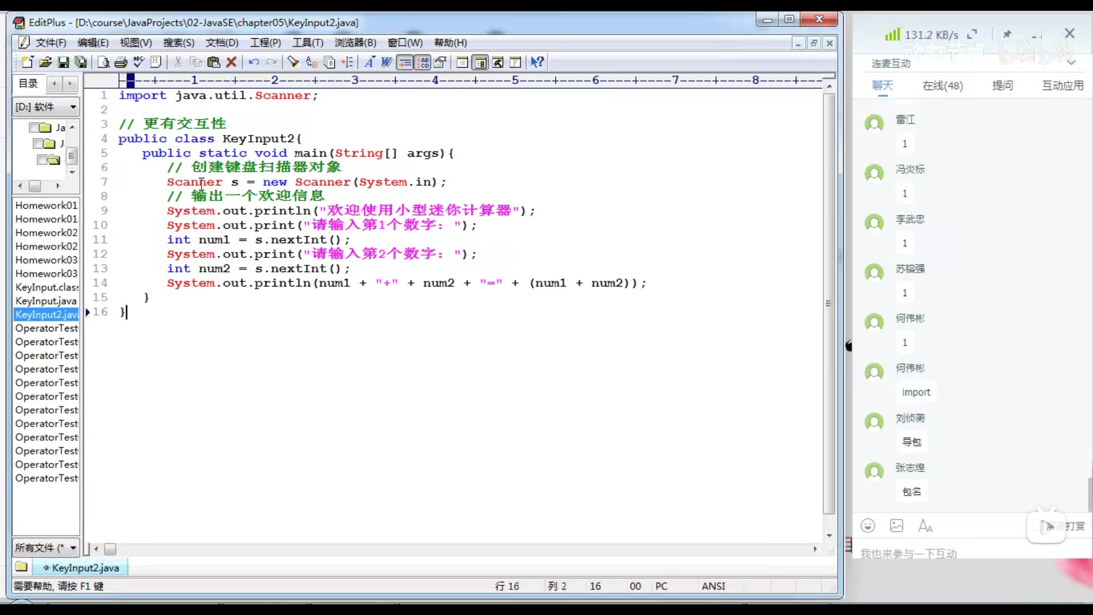
Task: Click the Find flashlight icon
Action: point(293,62)
